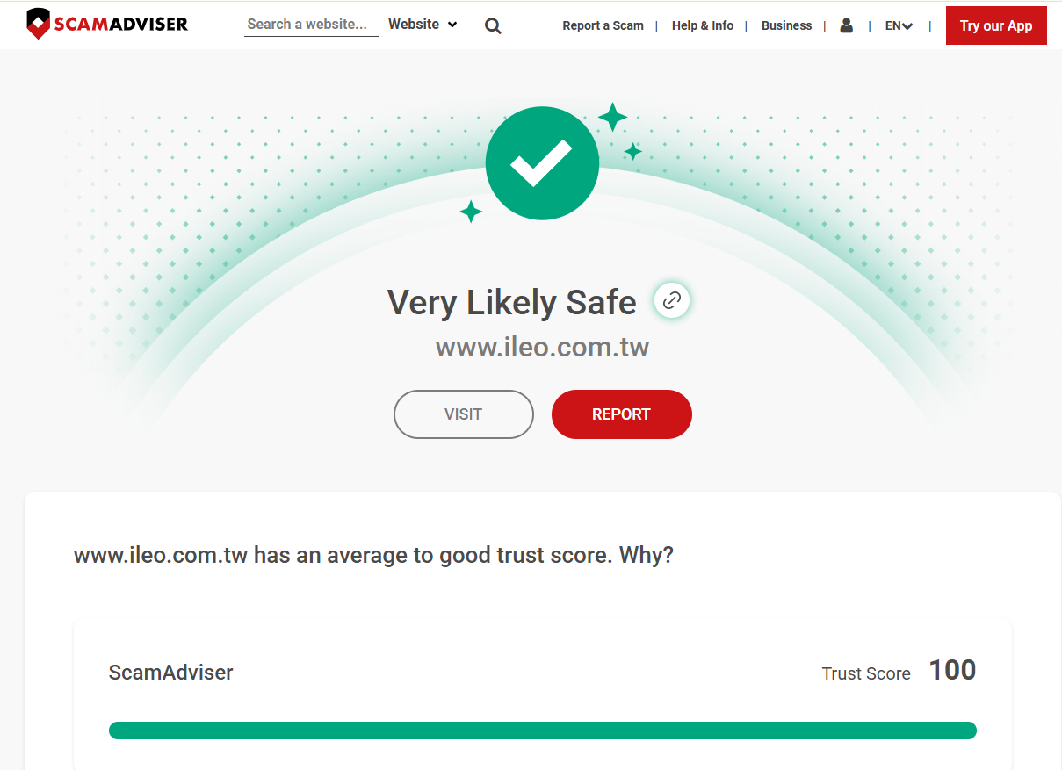Open the user account icon
1062x770 pixels.
coord(846,25)
